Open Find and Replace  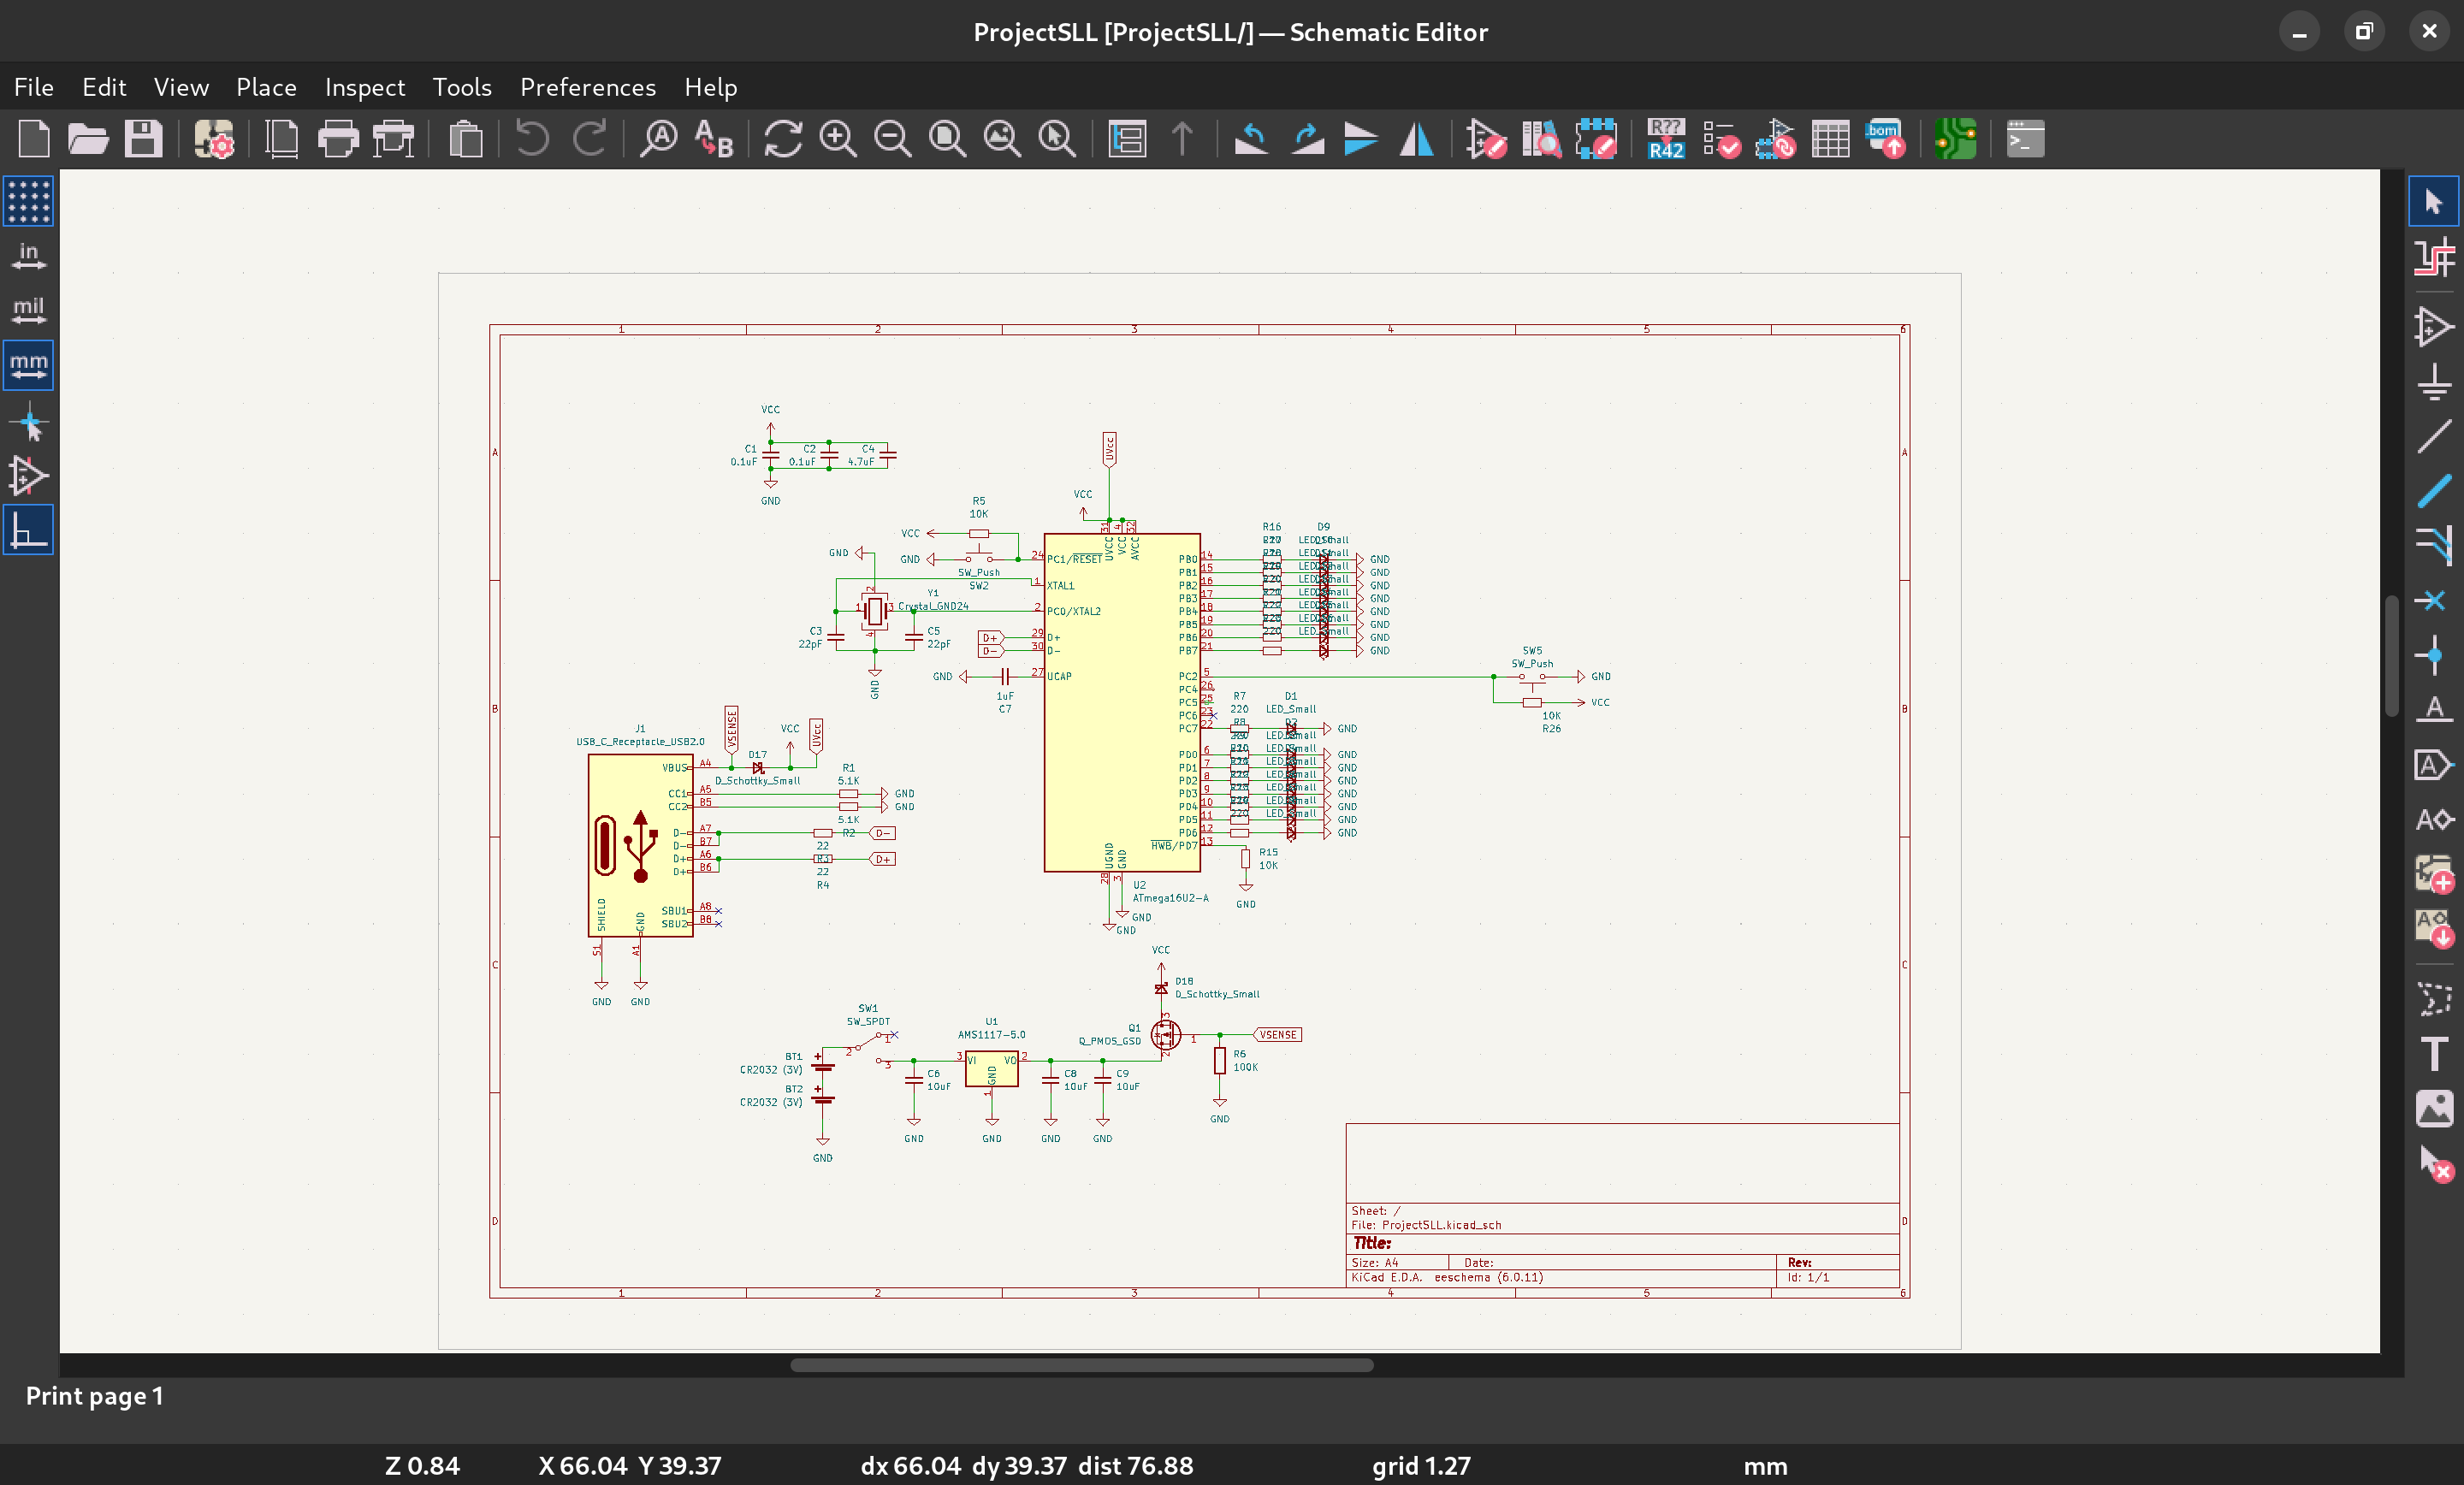[x=714, y=138]
